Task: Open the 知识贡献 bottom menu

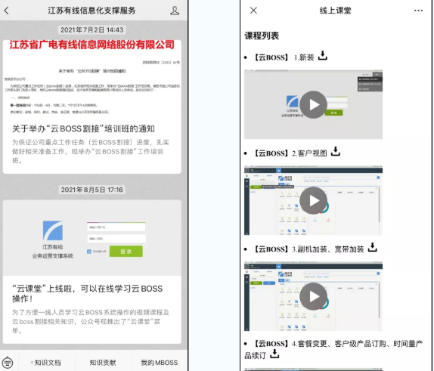Action: [x=103, y=363]
